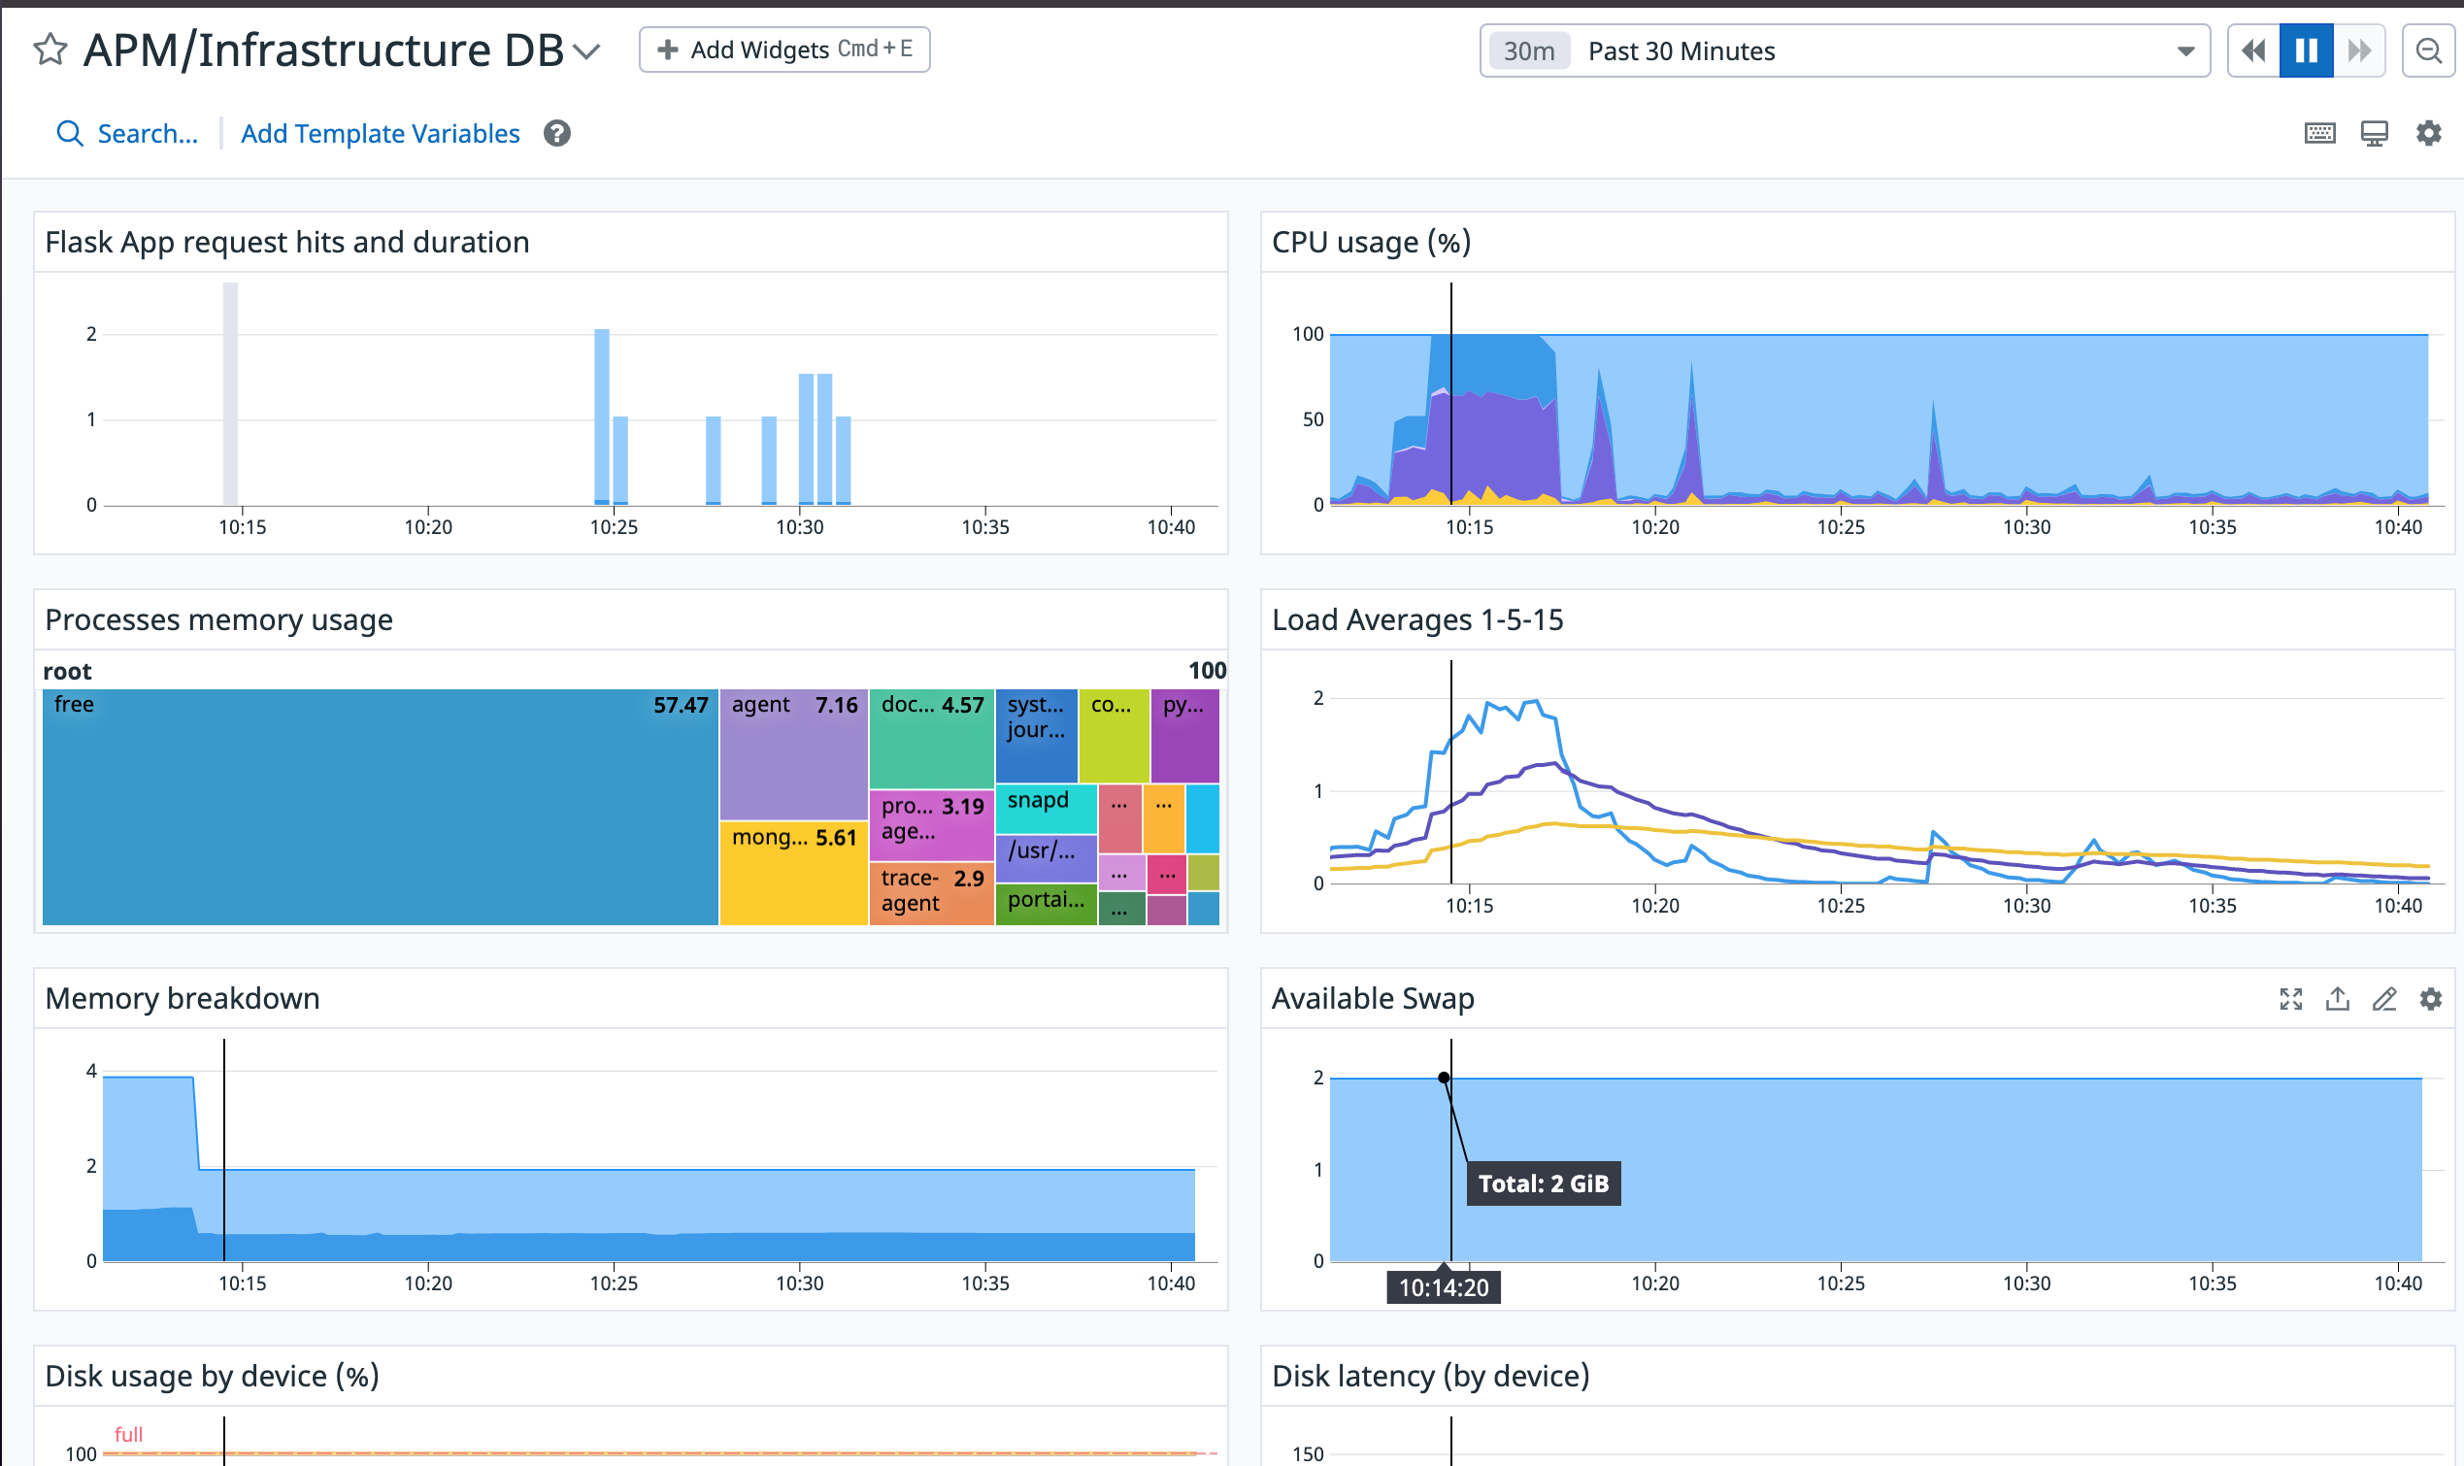Open the template variables help icon
Screen dimensions: 2464x1466
[557, 133]
